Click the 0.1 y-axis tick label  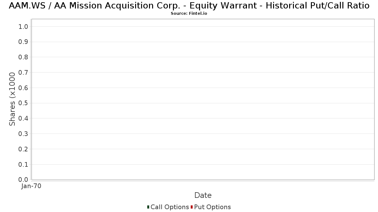(24, 165)
